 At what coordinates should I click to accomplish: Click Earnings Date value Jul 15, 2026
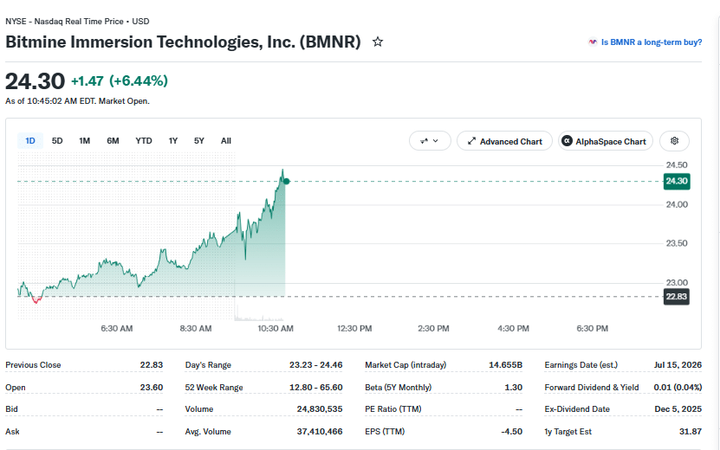click(678, 365)
